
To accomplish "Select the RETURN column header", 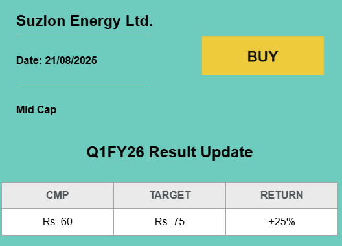I will pyautogui.click(x=282, y=196).
